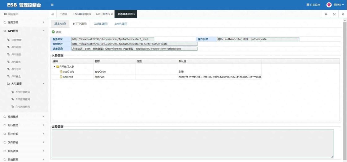This screenshot has width=347, height=162.
Task: Open API应用查询 in the sidebar
Action: point(23,99)
